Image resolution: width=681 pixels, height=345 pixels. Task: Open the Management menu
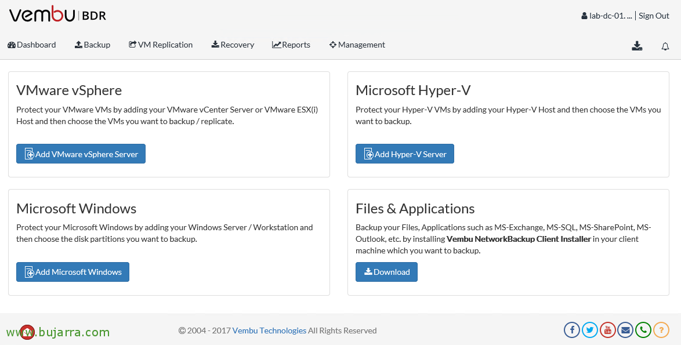coord(357,45)
